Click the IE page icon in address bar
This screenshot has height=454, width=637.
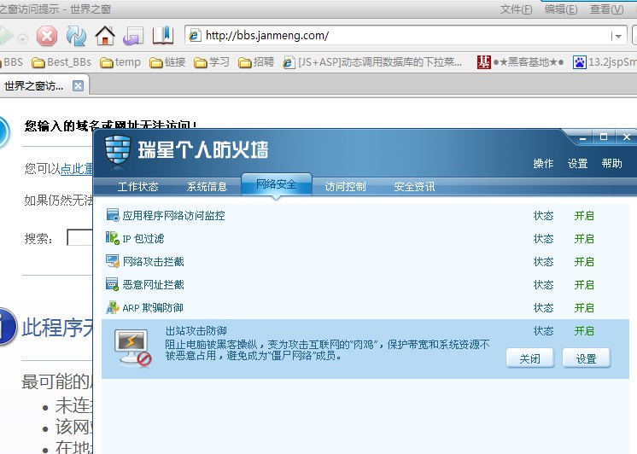click(195, 35)
